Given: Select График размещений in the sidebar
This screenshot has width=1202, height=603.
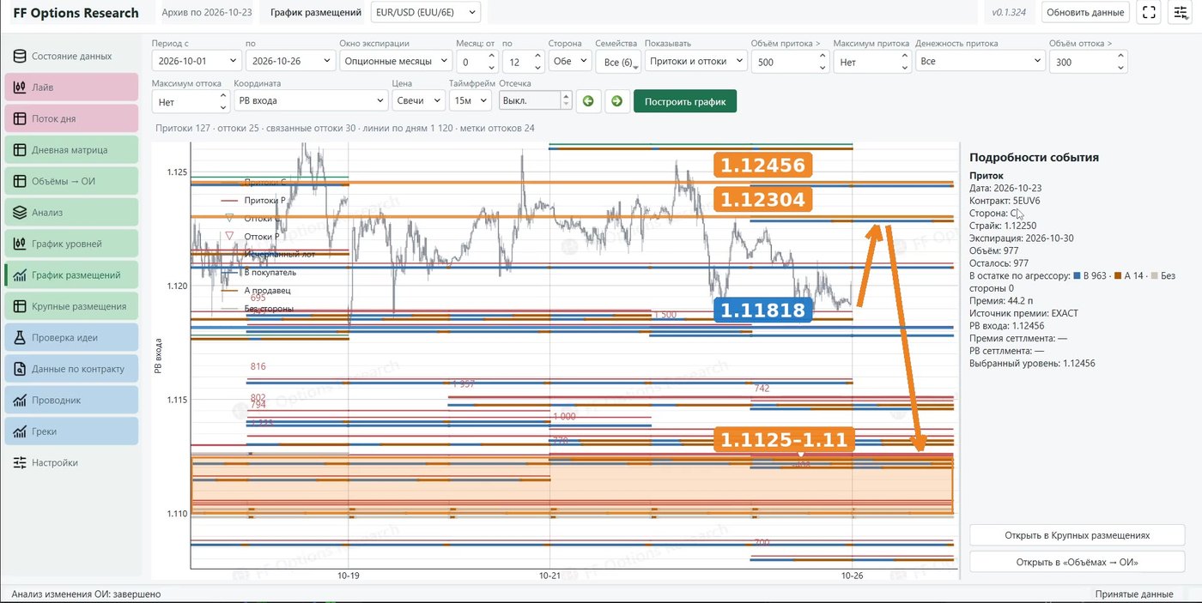Looking at the screenshot, I should click(71, 275).
